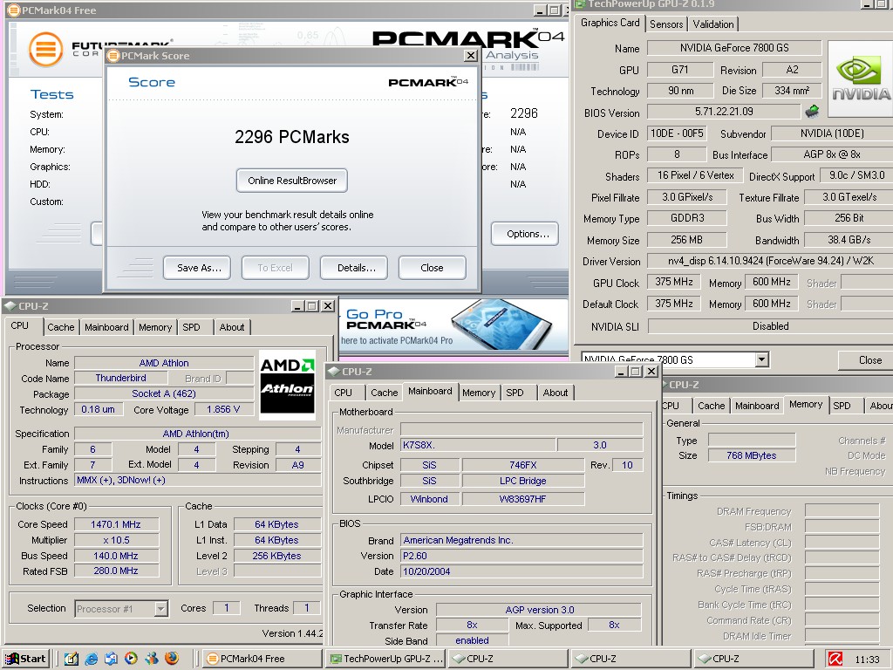Switch to the Validation tab in GPU-Z
Screen dimensions: 893x670
(713, 24)
